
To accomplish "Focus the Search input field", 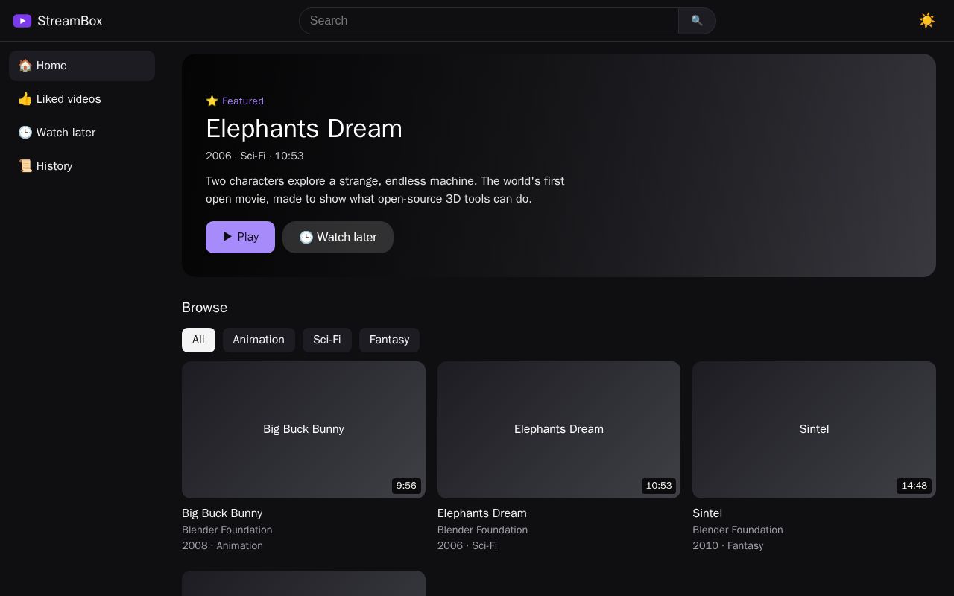I will (x=489, y=21).
